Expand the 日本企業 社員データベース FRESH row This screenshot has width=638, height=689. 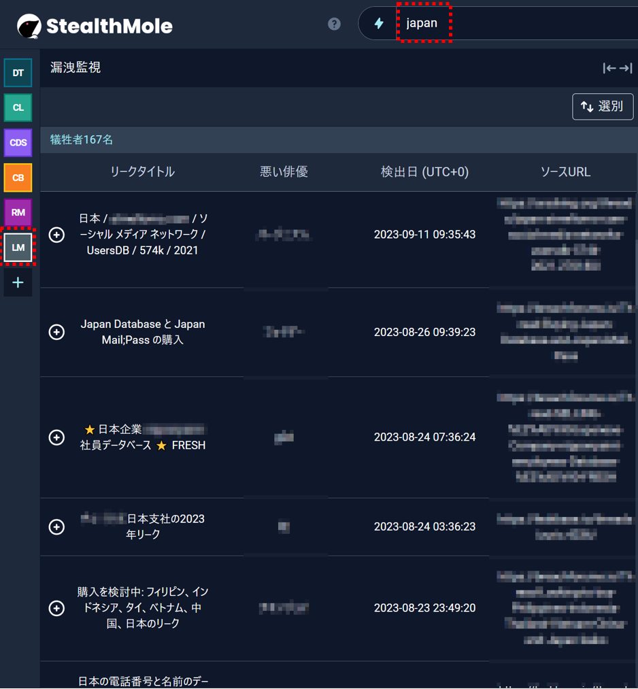coord(57,437)
